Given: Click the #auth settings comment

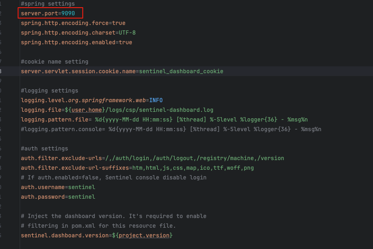Looking at the screenshot, I should [x=44, y=148].
